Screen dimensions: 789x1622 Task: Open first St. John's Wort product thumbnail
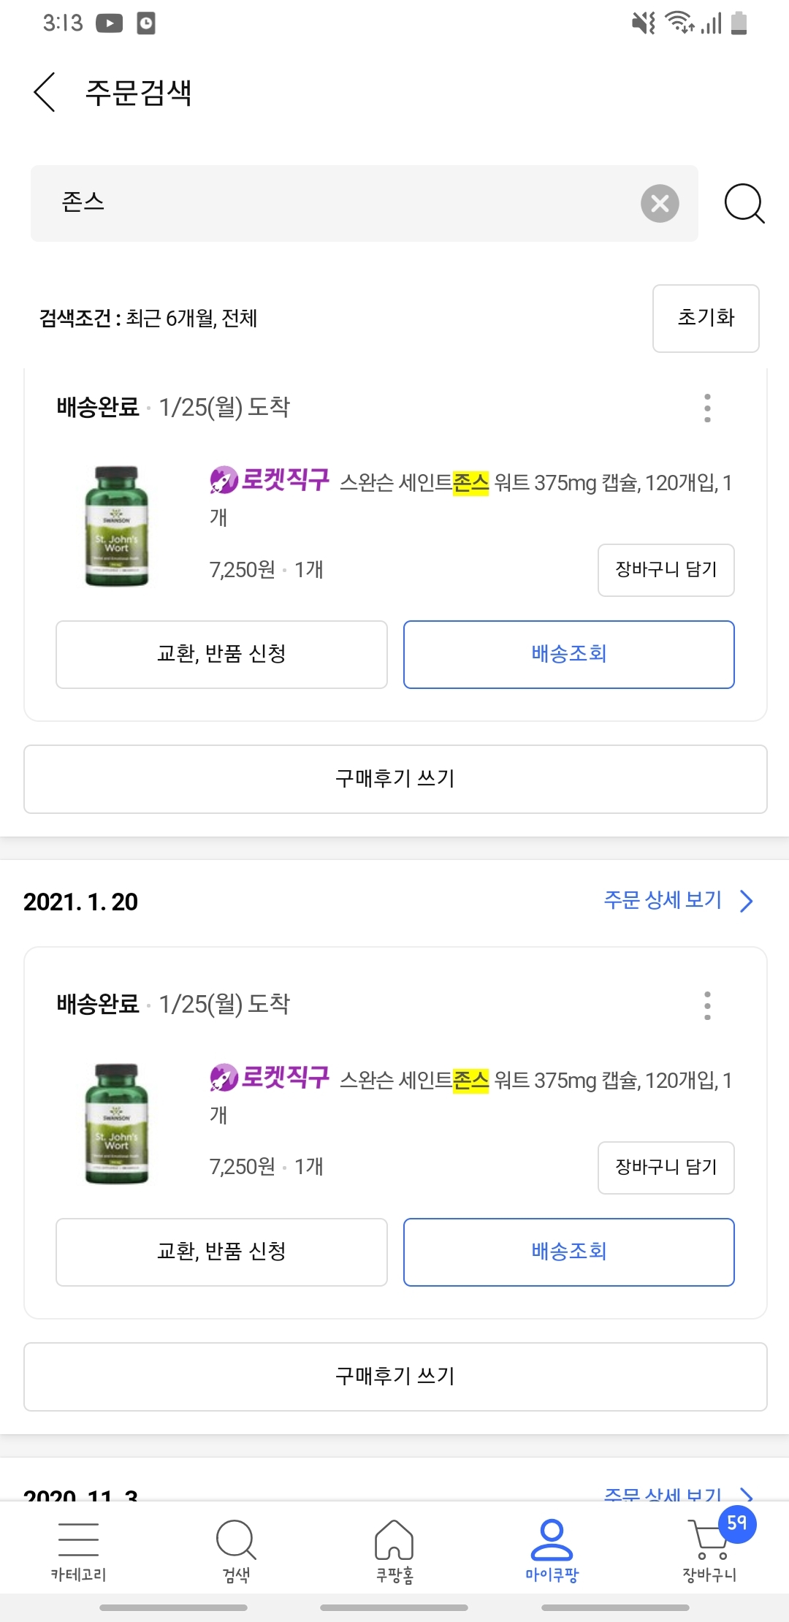pyautogui.click(x=117, y=526)
